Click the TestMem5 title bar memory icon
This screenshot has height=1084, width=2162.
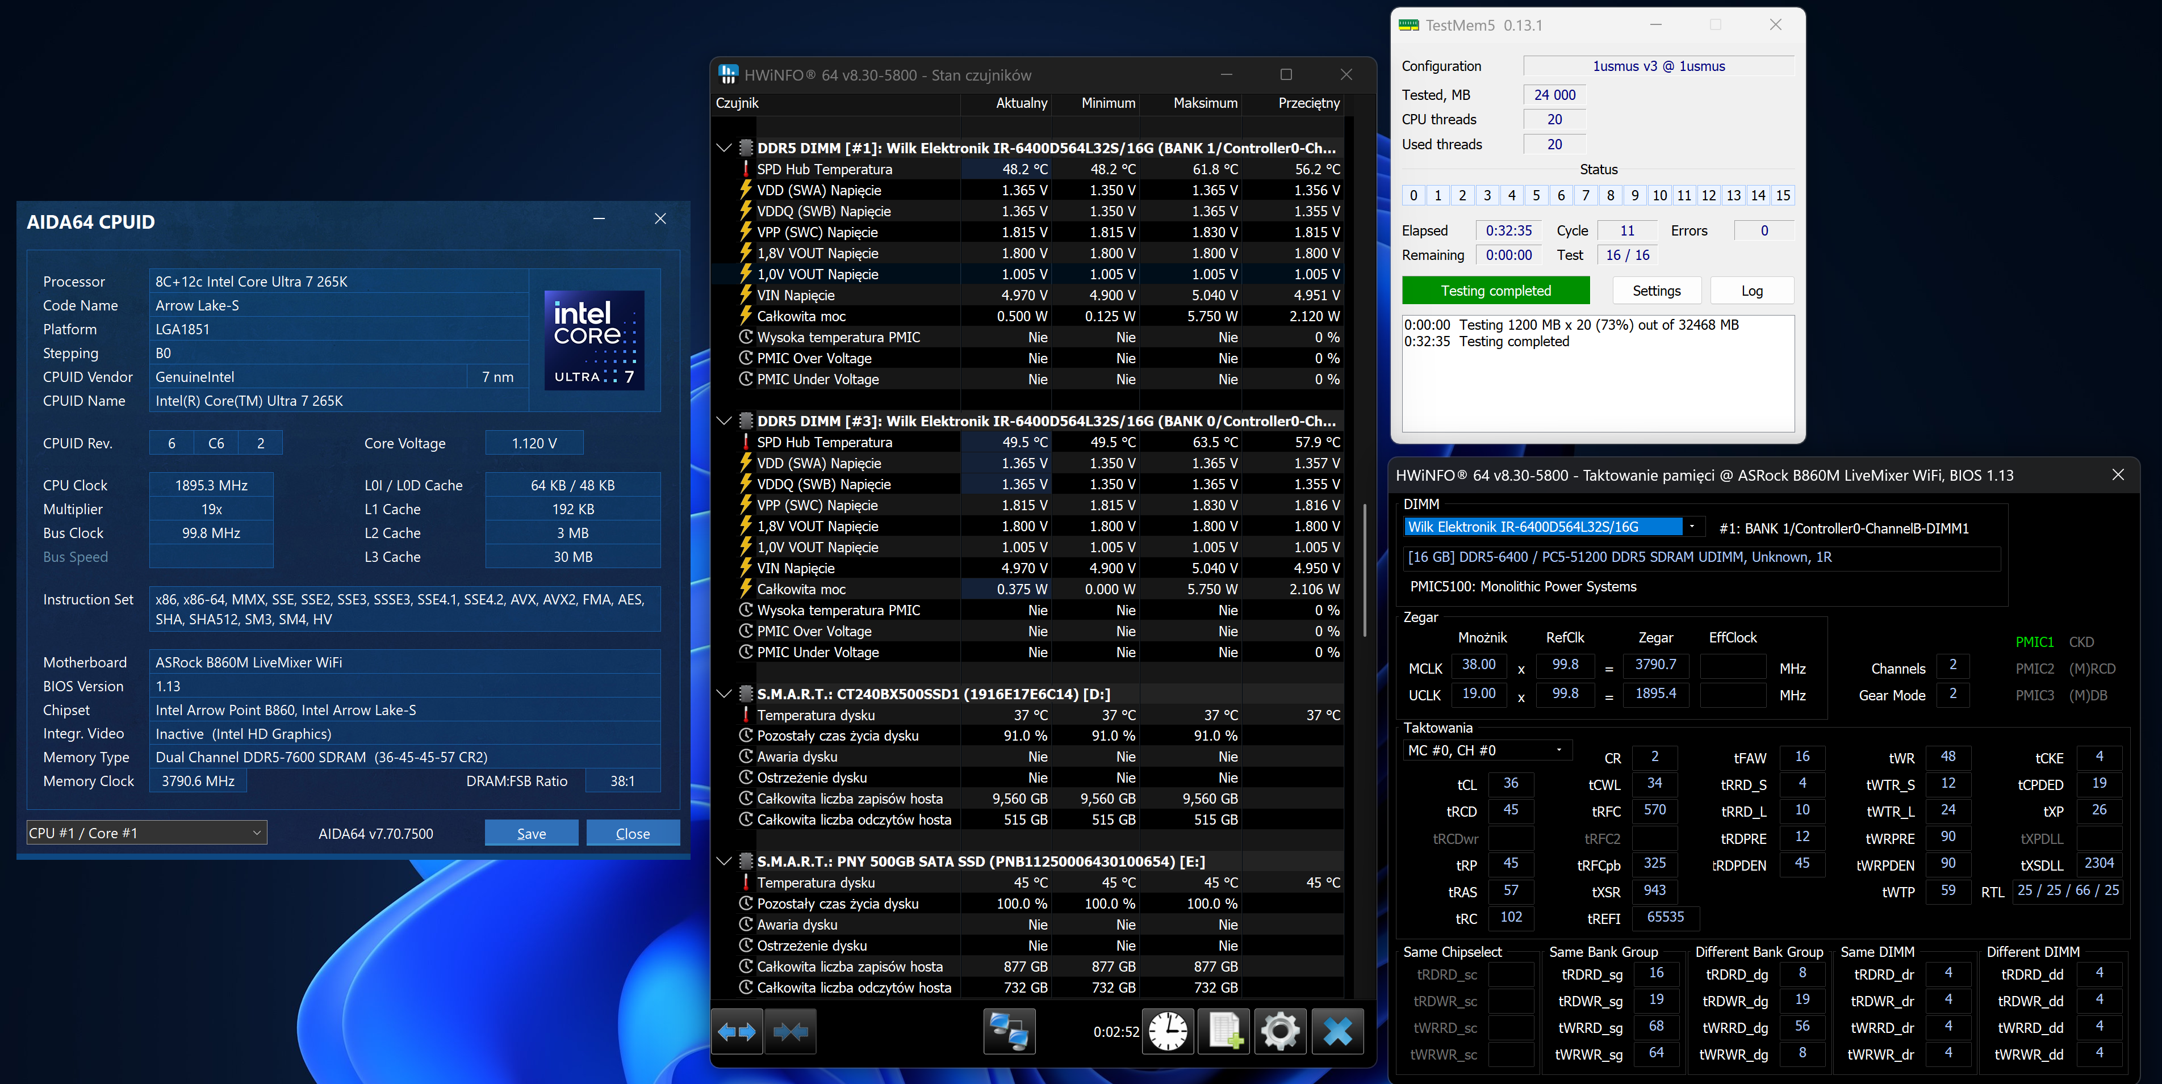(x=1408, y=25)
